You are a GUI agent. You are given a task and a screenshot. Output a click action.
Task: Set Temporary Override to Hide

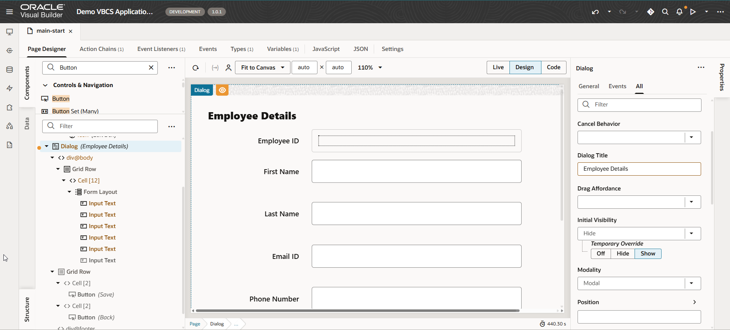622,254
